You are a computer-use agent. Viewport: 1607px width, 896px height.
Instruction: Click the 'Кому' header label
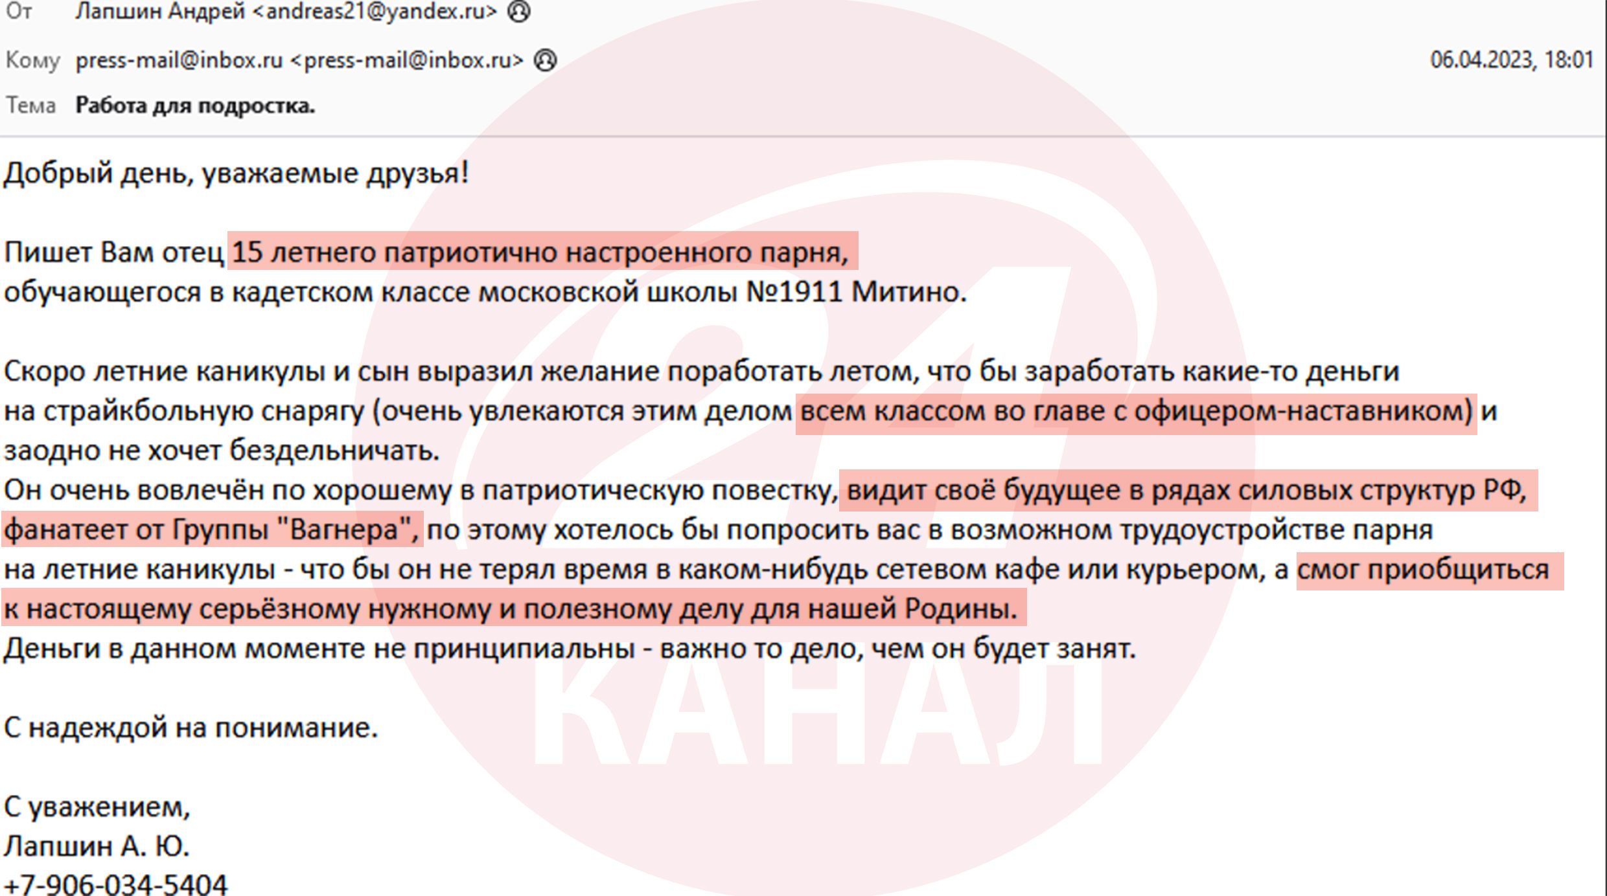tap(32, 60)
